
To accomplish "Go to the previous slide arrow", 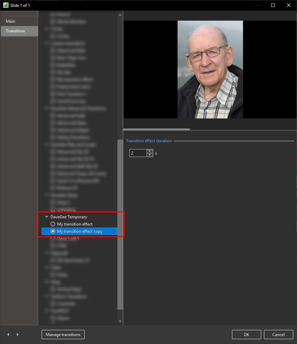I will (8, 334).
